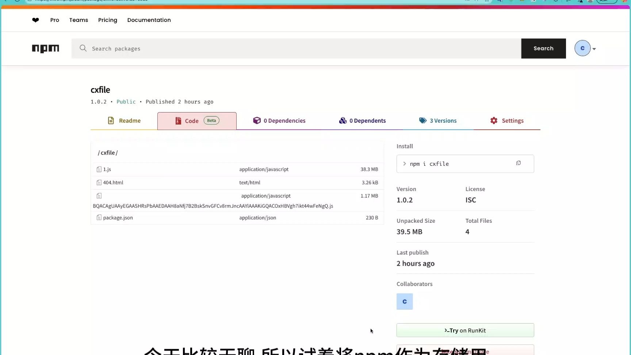Click the Public visibility label

[126, 102]
